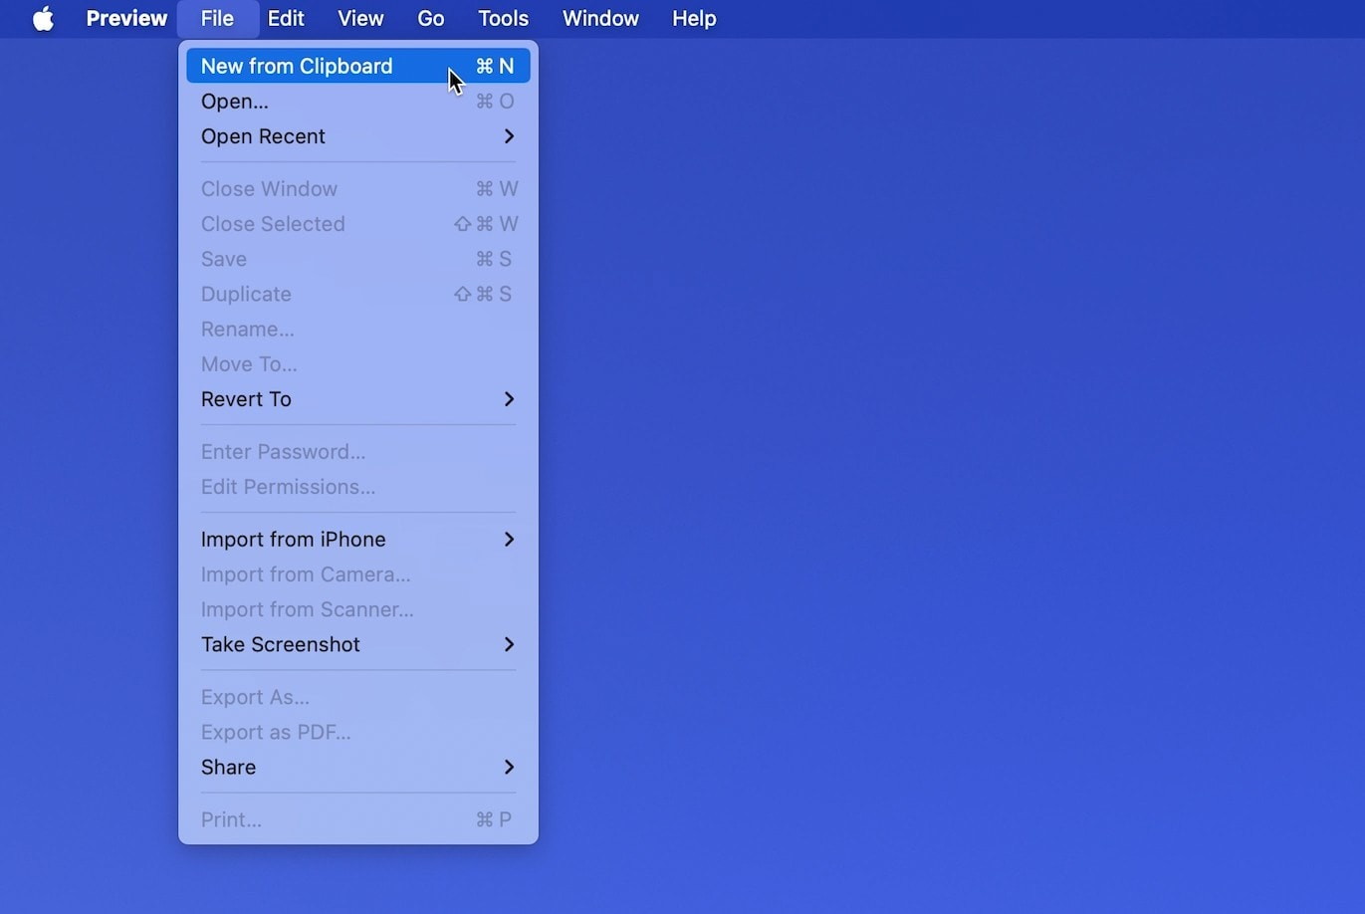Expand the Take Screenshot submenu
Viewport: 1365px width, 914px height.
(x=358, y=644)
